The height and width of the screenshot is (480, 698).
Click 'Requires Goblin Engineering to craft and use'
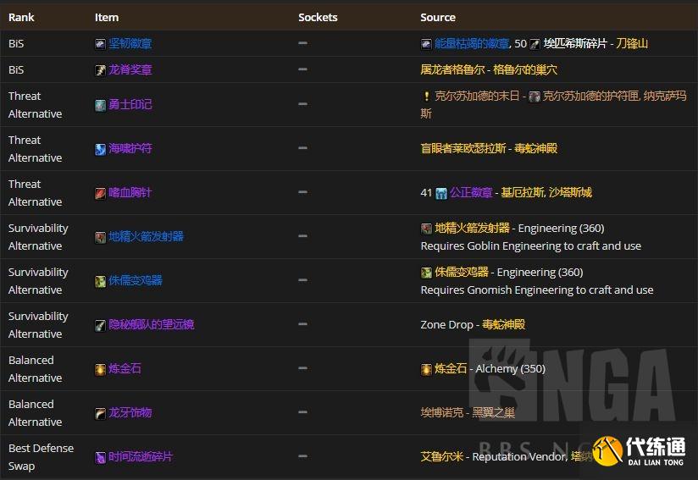[531, 246]
